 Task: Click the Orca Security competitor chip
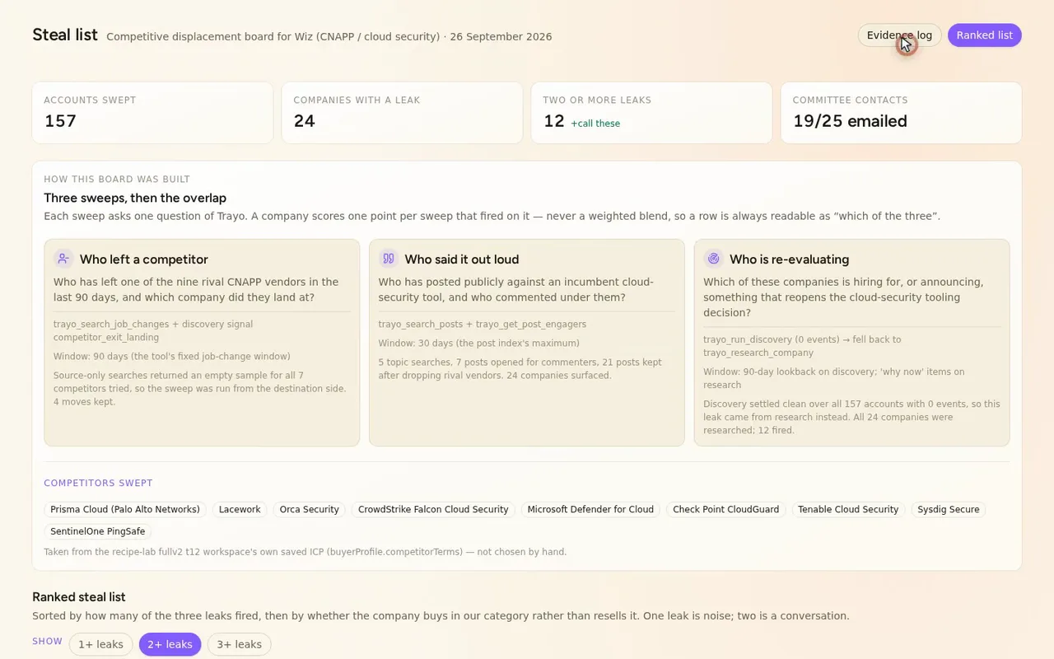(x=310, y=510)
